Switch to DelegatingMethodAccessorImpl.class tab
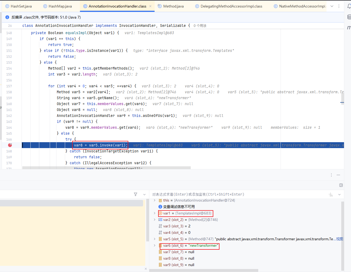The image size is (351, 272). (229, 6)
